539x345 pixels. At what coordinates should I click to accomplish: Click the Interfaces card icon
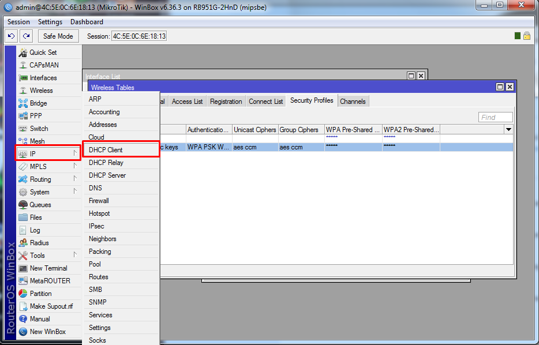(x=23, y=78)
